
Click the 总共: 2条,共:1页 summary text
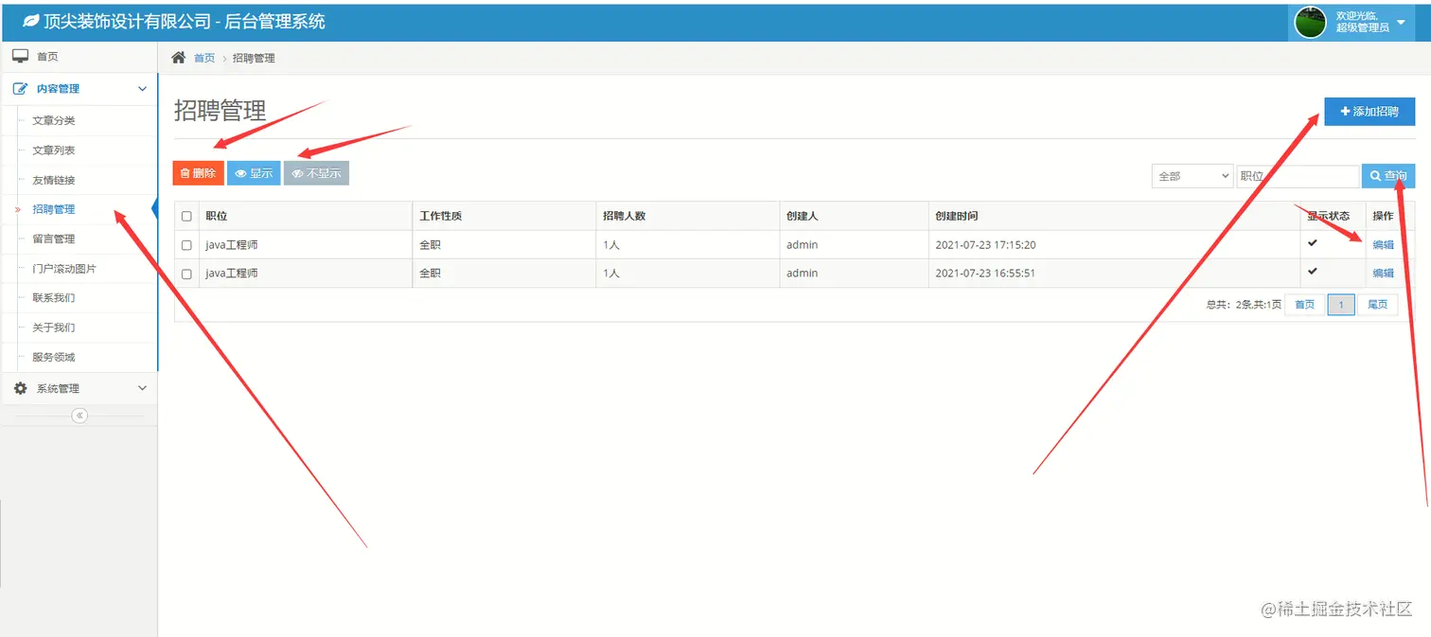pos(1244,305)
